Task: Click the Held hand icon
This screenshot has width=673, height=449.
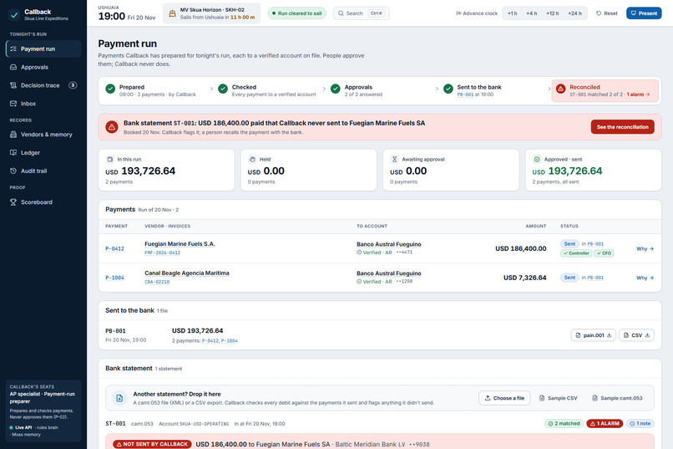Action: point(252,160)
